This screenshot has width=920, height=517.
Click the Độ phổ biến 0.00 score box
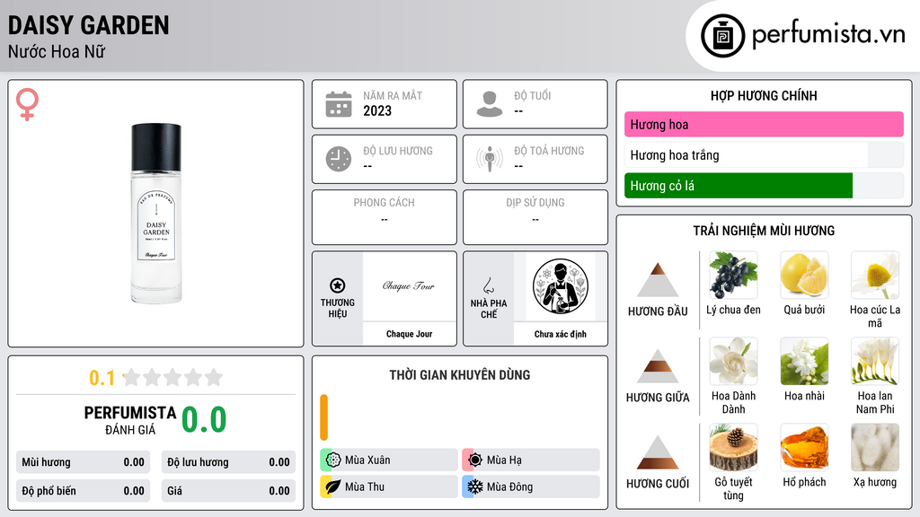click(83, 491)
